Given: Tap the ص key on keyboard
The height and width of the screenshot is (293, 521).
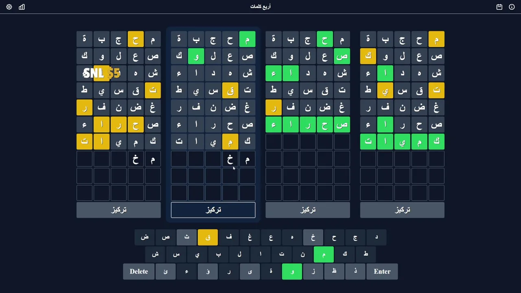Looking at the screenshot, I should (x=166, y=237).
